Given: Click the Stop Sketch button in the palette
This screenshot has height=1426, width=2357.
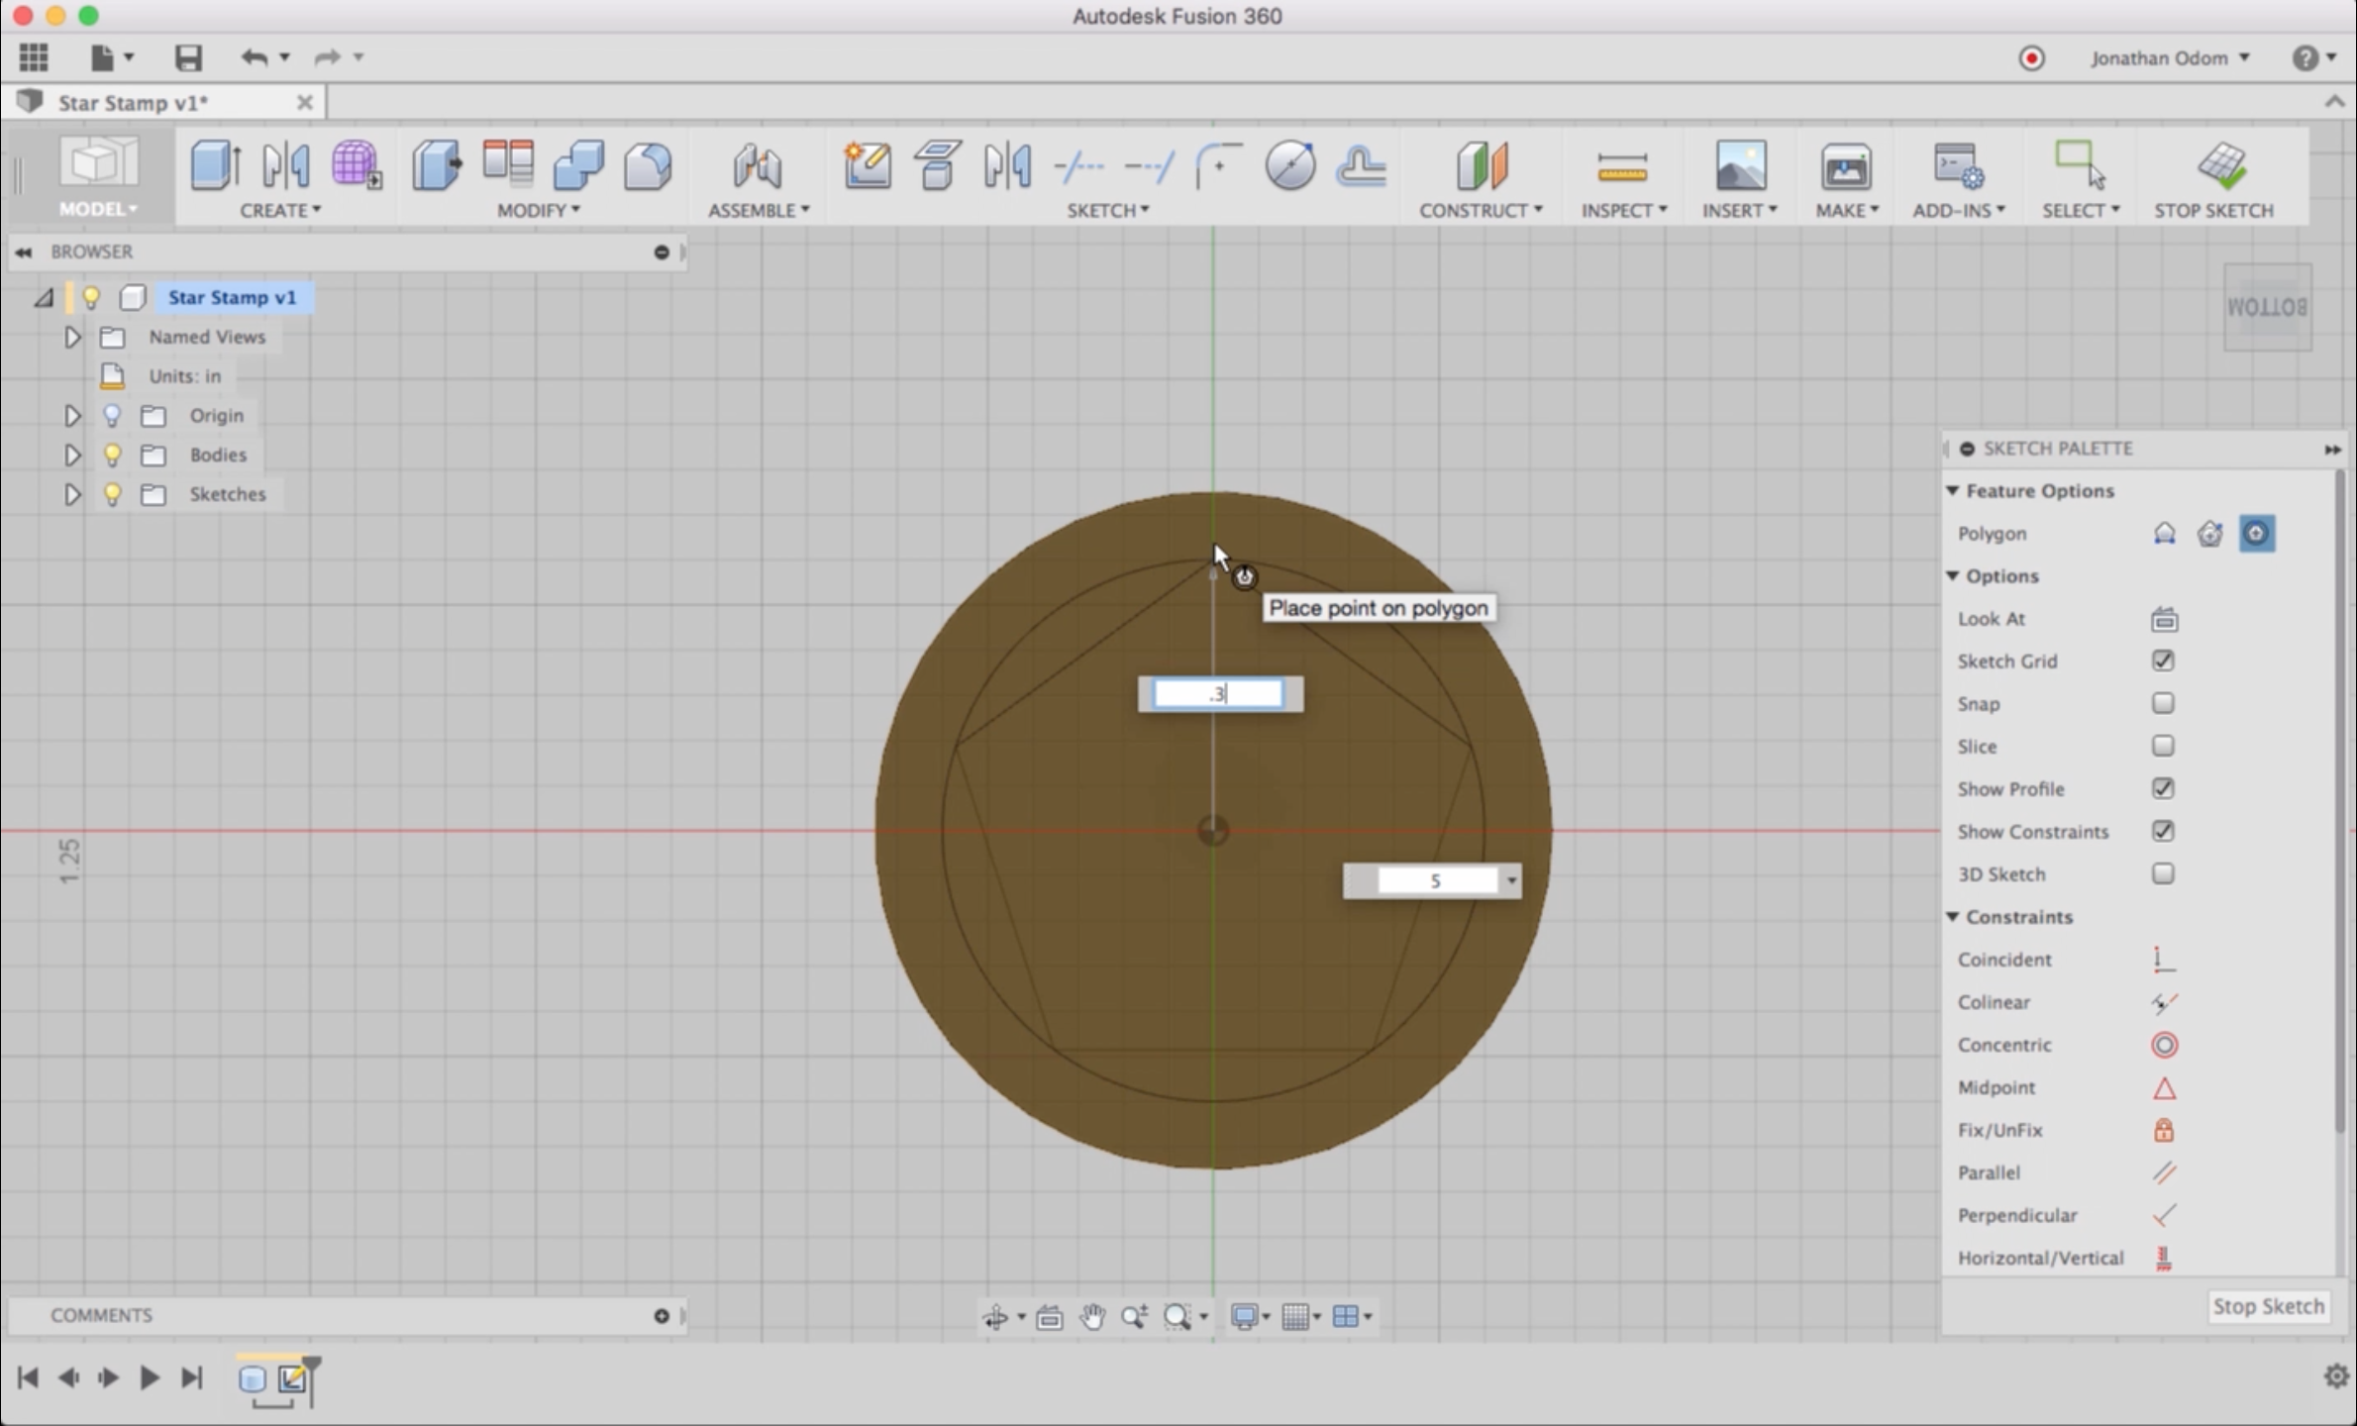Looking at the screenshot, I should 2267,1306.
